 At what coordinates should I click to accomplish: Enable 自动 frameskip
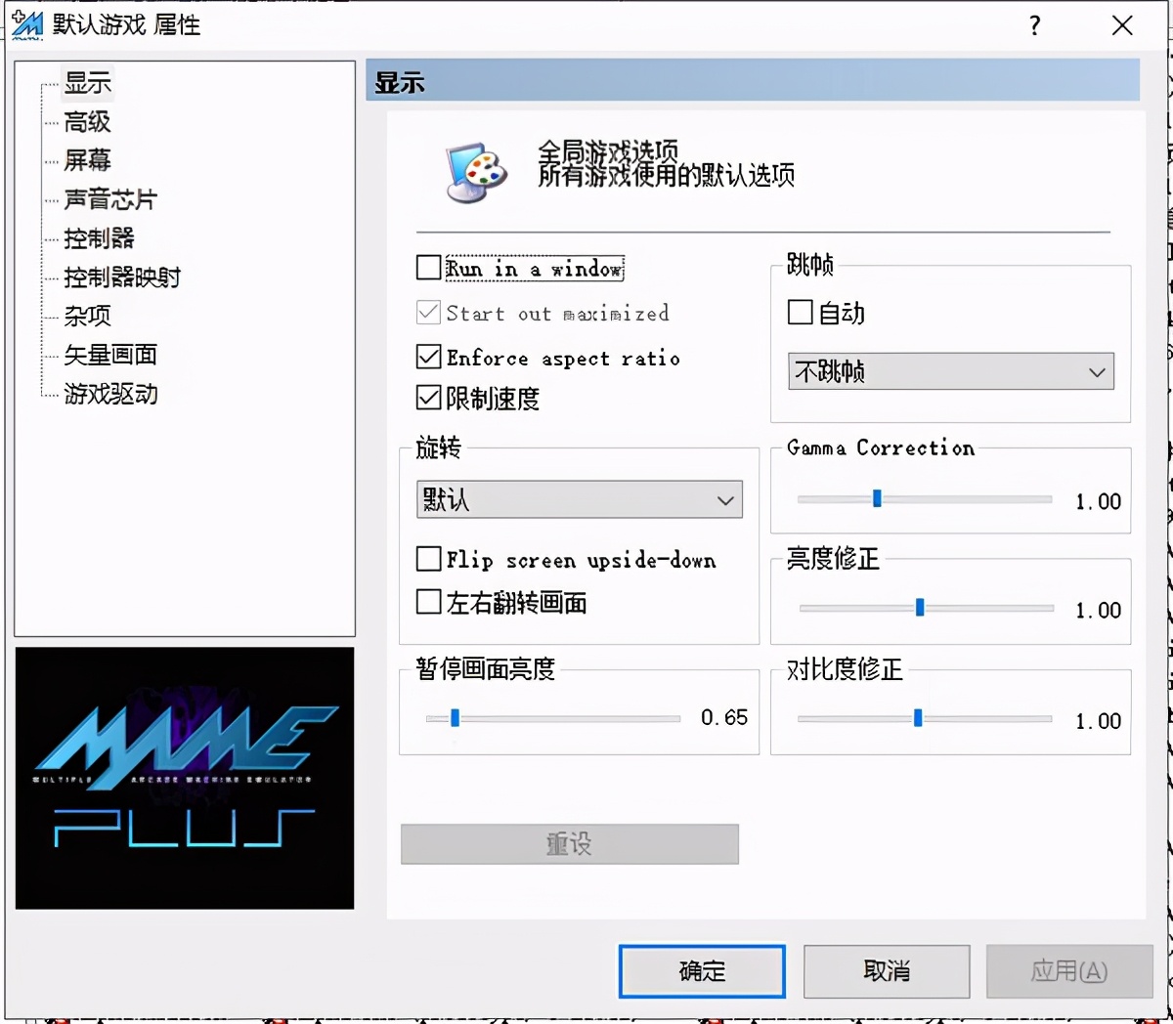click(x=799, y=312)
